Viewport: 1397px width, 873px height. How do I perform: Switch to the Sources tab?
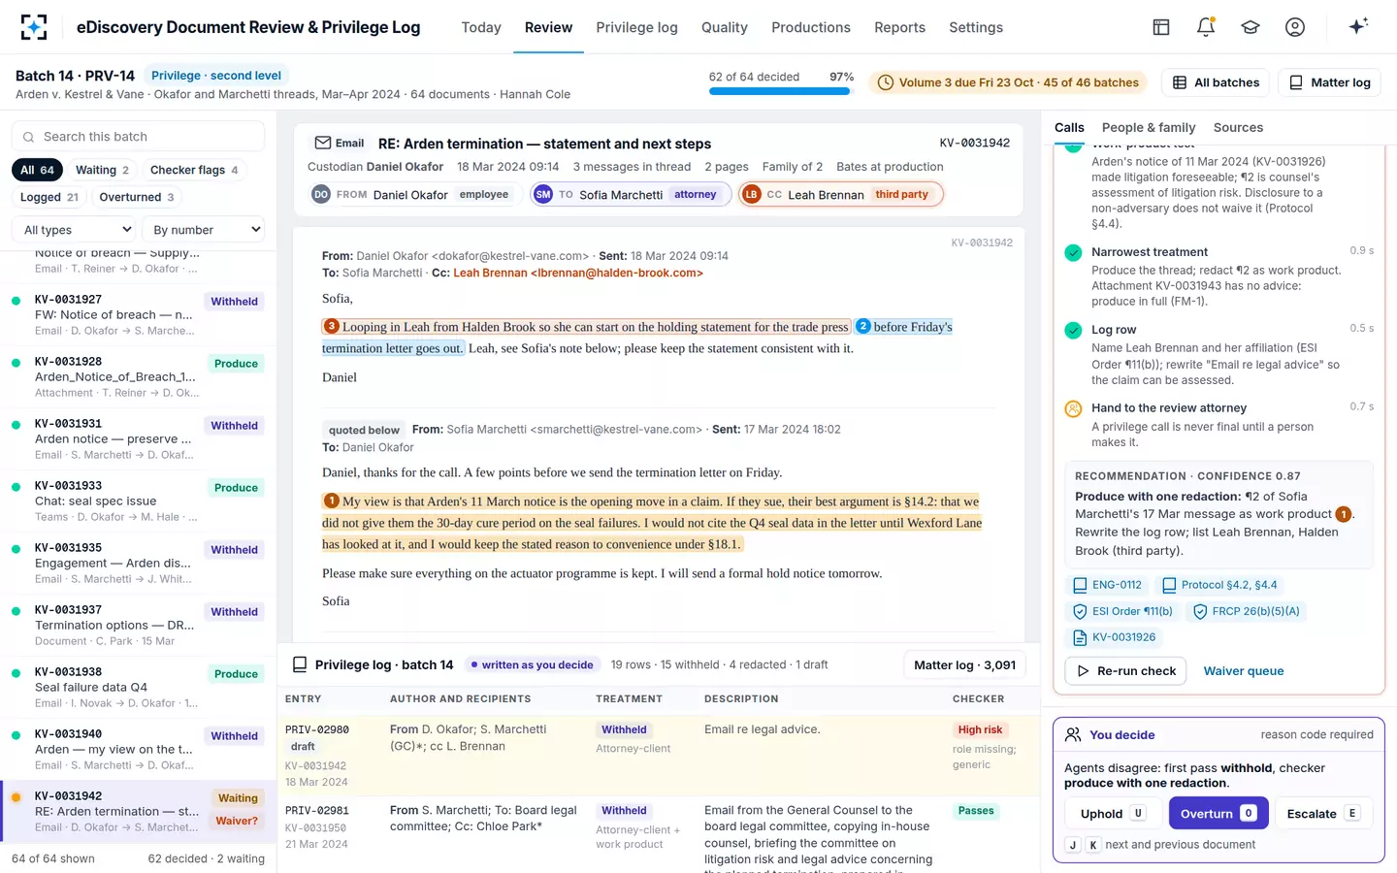[1238, 127]
